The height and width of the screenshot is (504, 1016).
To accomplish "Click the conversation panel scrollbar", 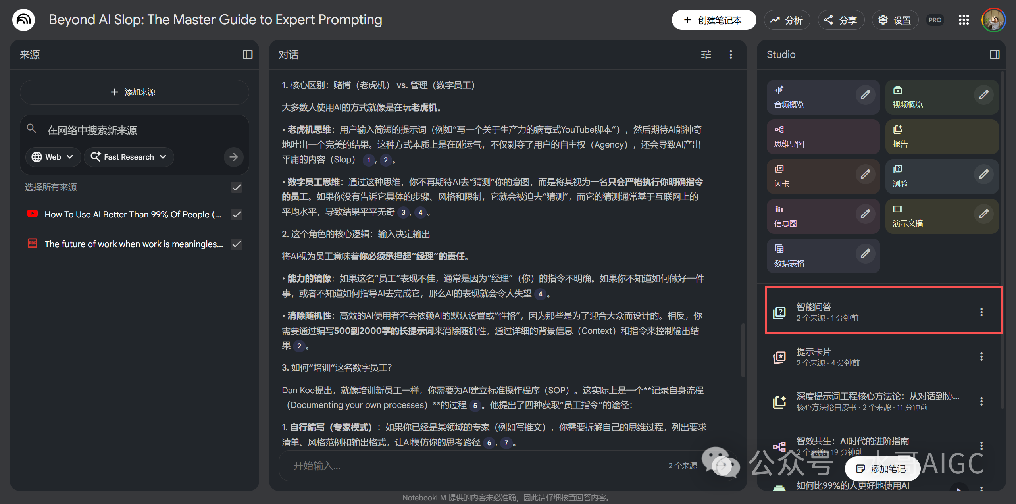I will (x=743, y=349).
